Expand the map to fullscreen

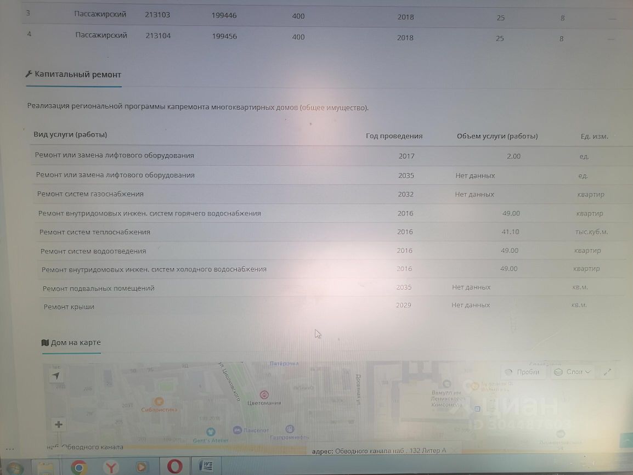coord(607,372)
